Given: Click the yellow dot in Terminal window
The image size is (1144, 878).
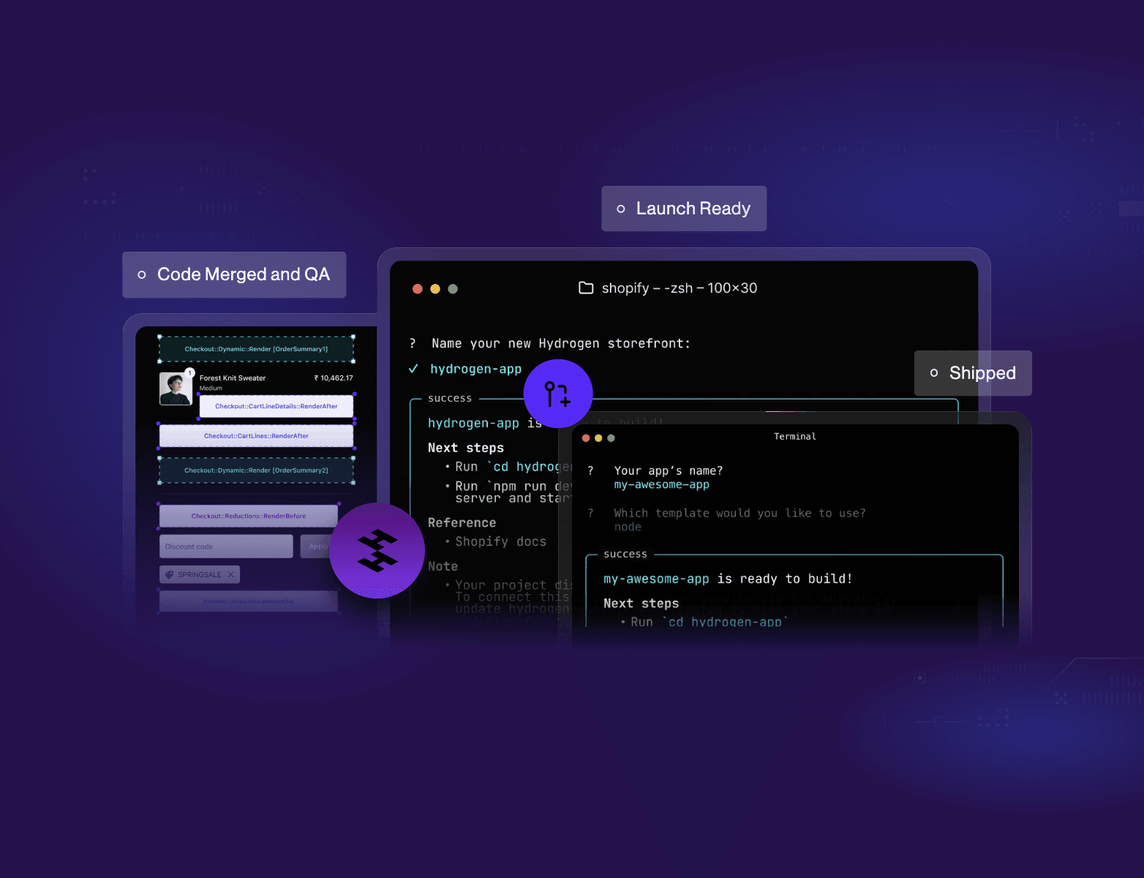Looking at the screenshot, I should pos(598,438).
